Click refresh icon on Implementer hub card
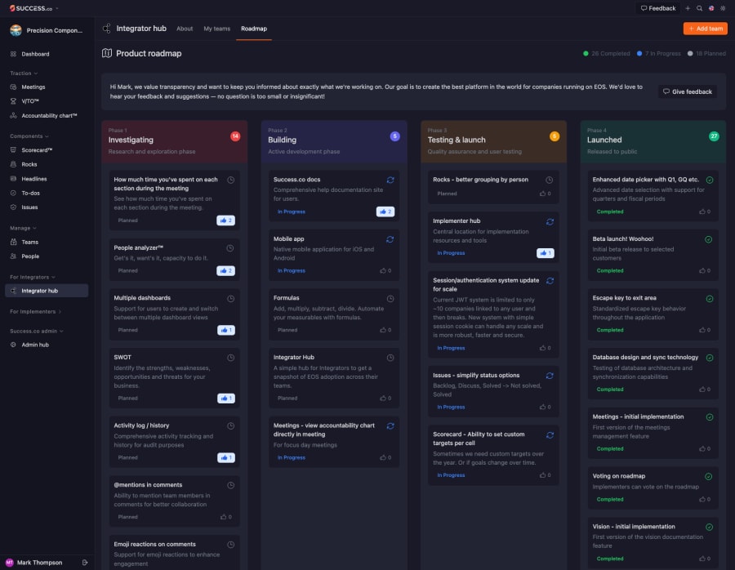Image resolution: width=735 pixels, height=570 pixels. click(x=550, y=222)
